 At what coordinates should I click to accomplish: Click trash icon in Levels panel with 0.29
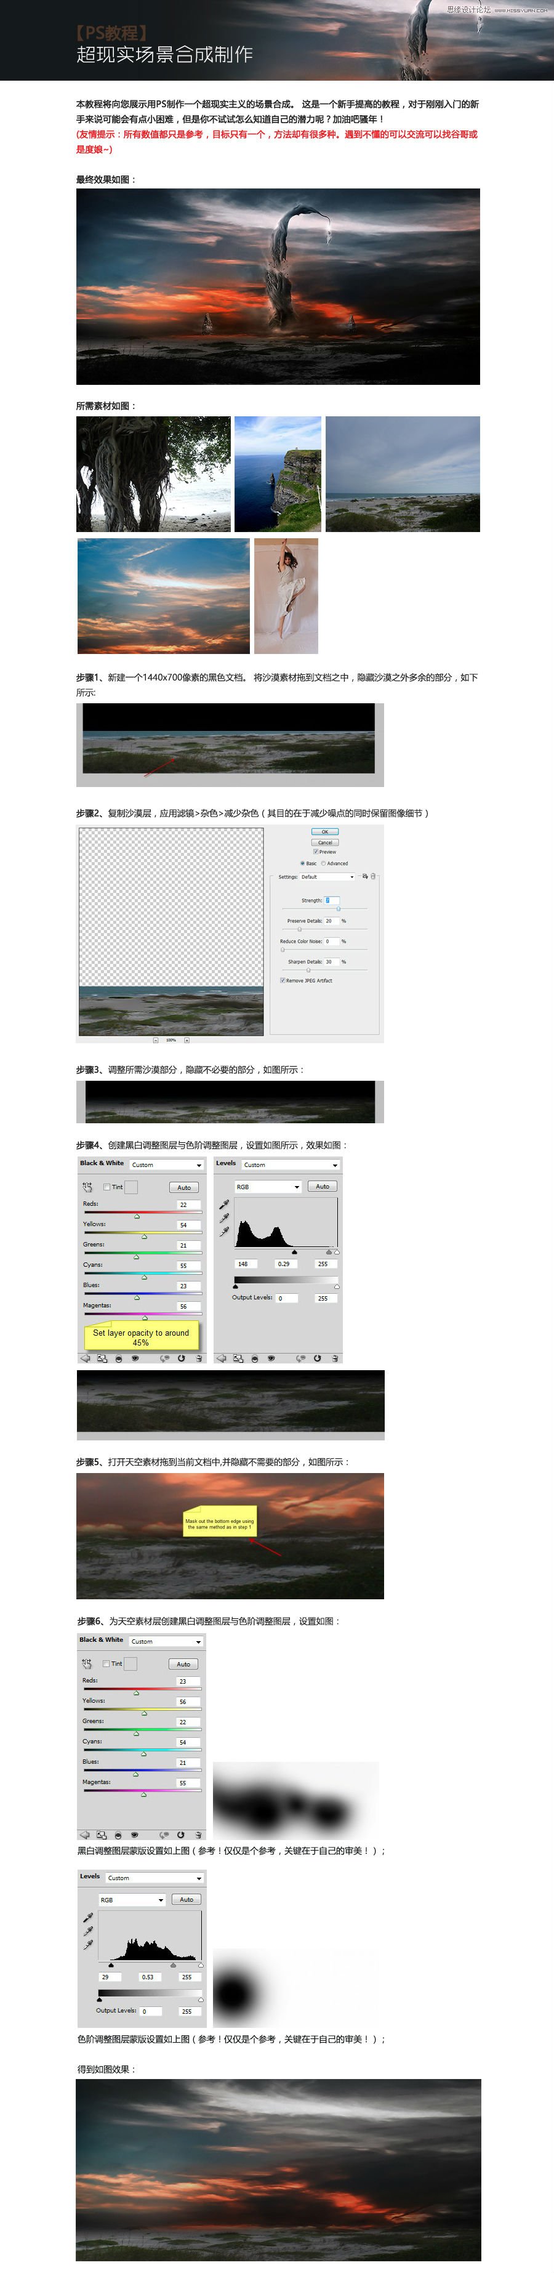coord(334,1358)
